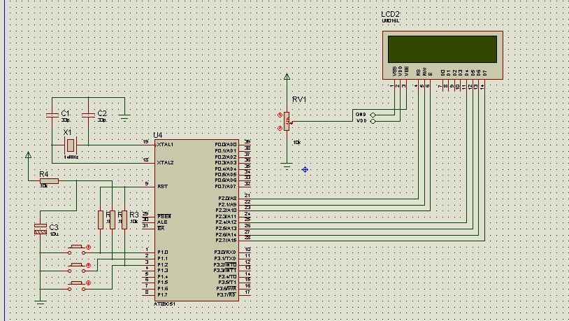Click the GND terminal circle
The image size is (569, 321).
373,115
